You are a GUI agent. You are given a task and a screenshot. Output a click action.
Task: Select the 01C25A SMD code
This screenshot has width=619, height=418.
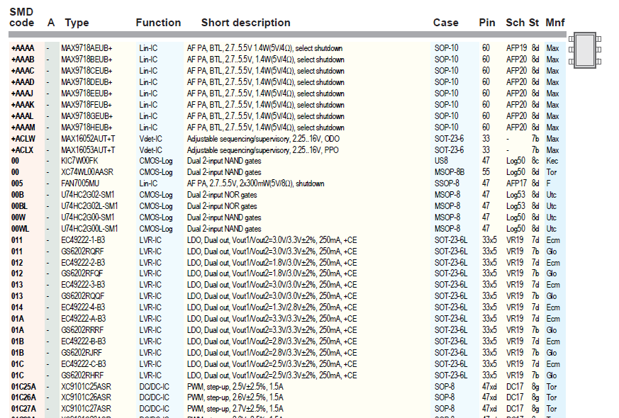click(23, 387)
